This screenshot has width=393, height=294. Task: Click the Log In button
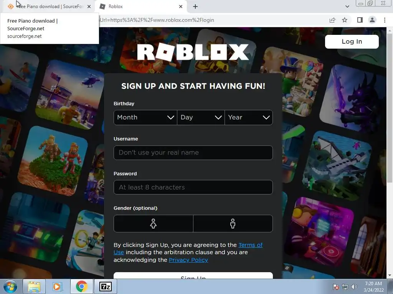(352, 41)
